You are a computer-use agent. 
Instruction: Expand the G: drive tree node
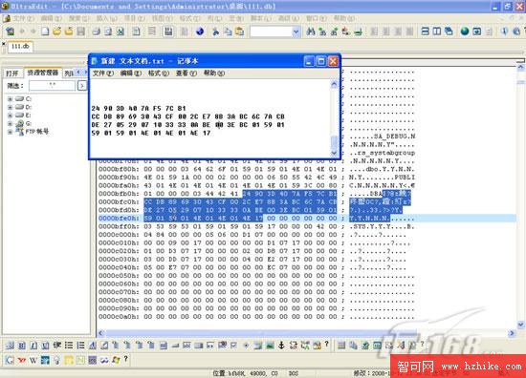[10, 123]
